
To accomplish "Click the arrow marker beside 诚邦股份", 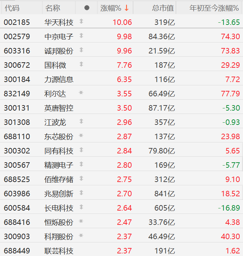I will pyautogui.click(x=81, y=50).
